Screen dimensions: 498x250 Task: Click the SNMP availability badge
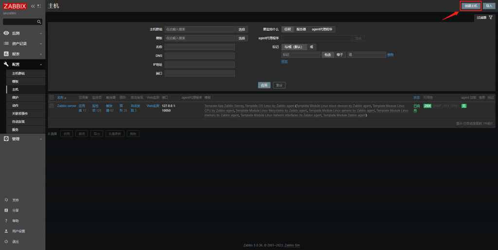(x=437, y=106)
